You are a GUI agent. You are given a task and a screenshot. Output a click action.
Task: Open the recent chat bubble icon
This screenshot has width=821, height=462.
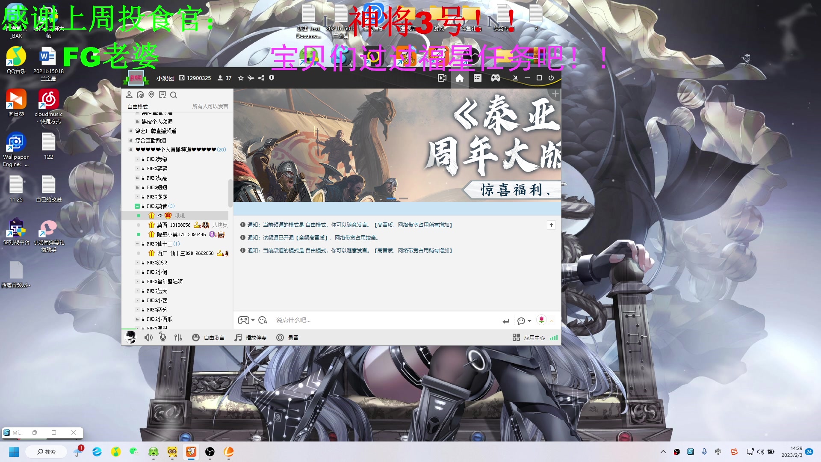coord(140,95)
